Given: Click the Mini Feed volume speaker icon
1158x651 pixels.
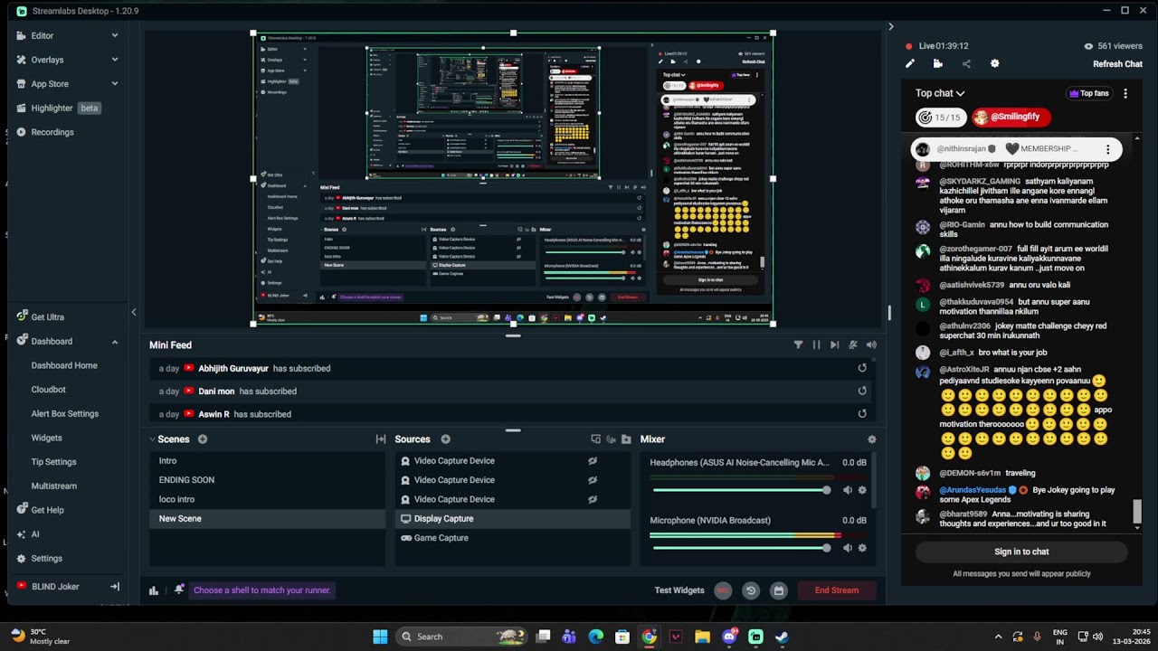Looking at the screenshot, I should (871, 344).
